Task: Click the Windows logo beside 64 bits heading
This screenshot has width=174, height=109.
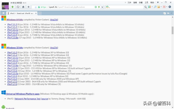Action: (4, 18)
